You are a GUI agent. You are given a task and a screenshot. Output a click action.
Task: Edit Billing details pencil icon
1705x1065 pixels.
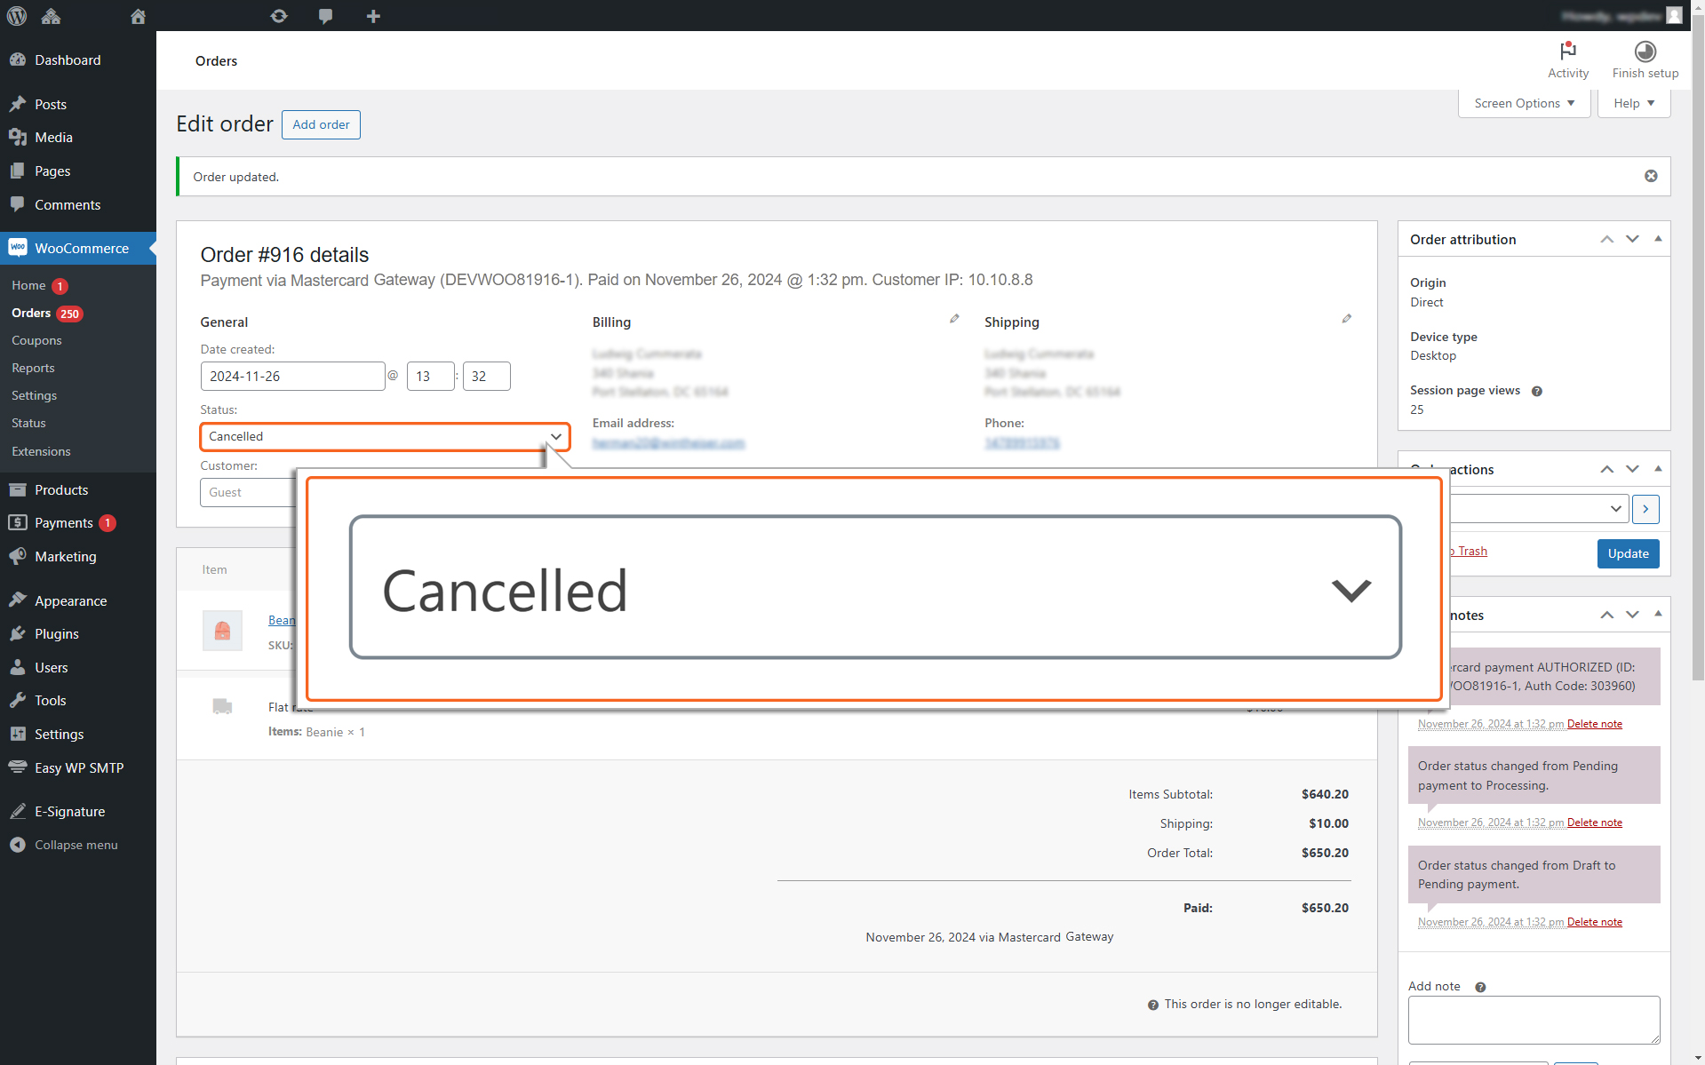point(954,318)
